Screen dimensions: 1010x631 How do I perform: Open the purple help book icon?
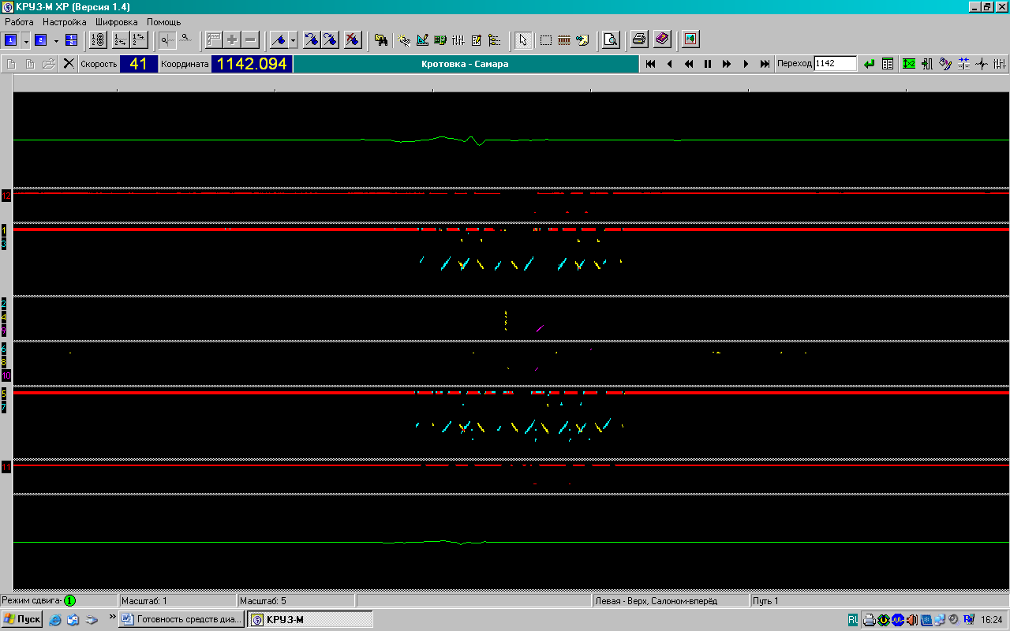[x=661, y=39]
